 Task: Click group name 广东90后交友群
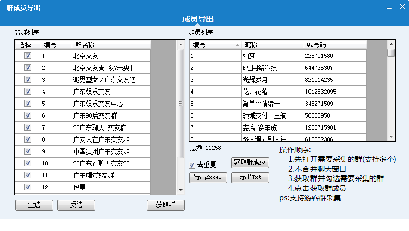[x=95, y=115]
